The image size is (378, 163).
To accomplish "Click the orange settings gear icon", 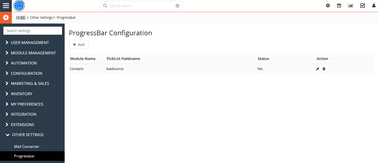I will [6, 18].
